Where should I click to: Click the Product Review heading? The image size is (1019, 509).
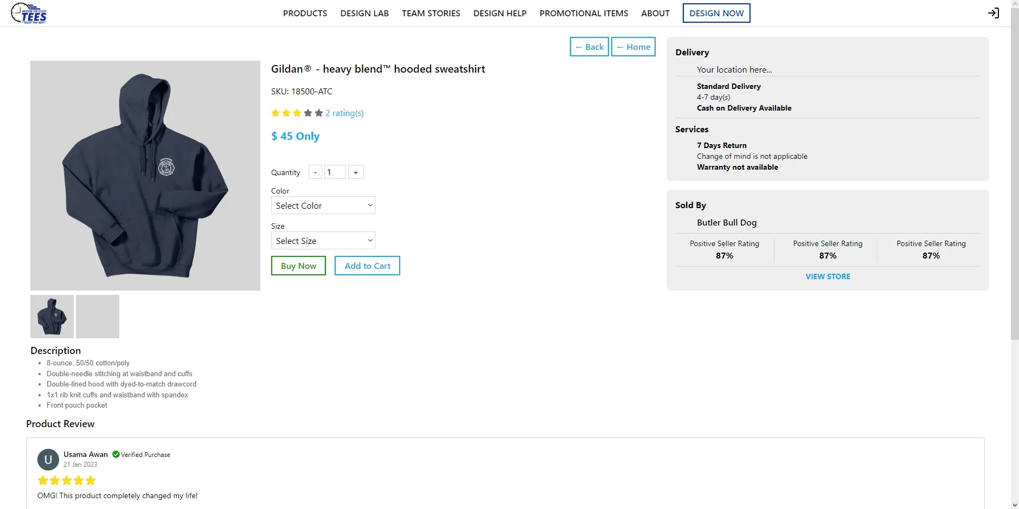60,423
